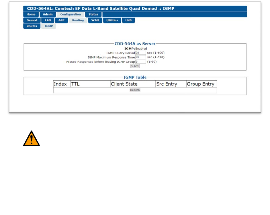Select the Configuration tab

pyautogui.click(x=71, y=15)
